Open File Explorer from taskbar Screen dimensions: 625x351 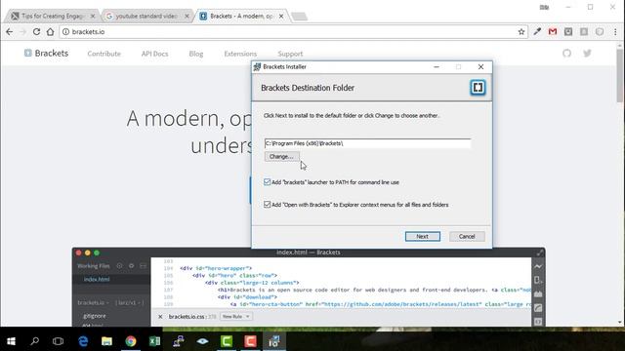pos(106,341)
